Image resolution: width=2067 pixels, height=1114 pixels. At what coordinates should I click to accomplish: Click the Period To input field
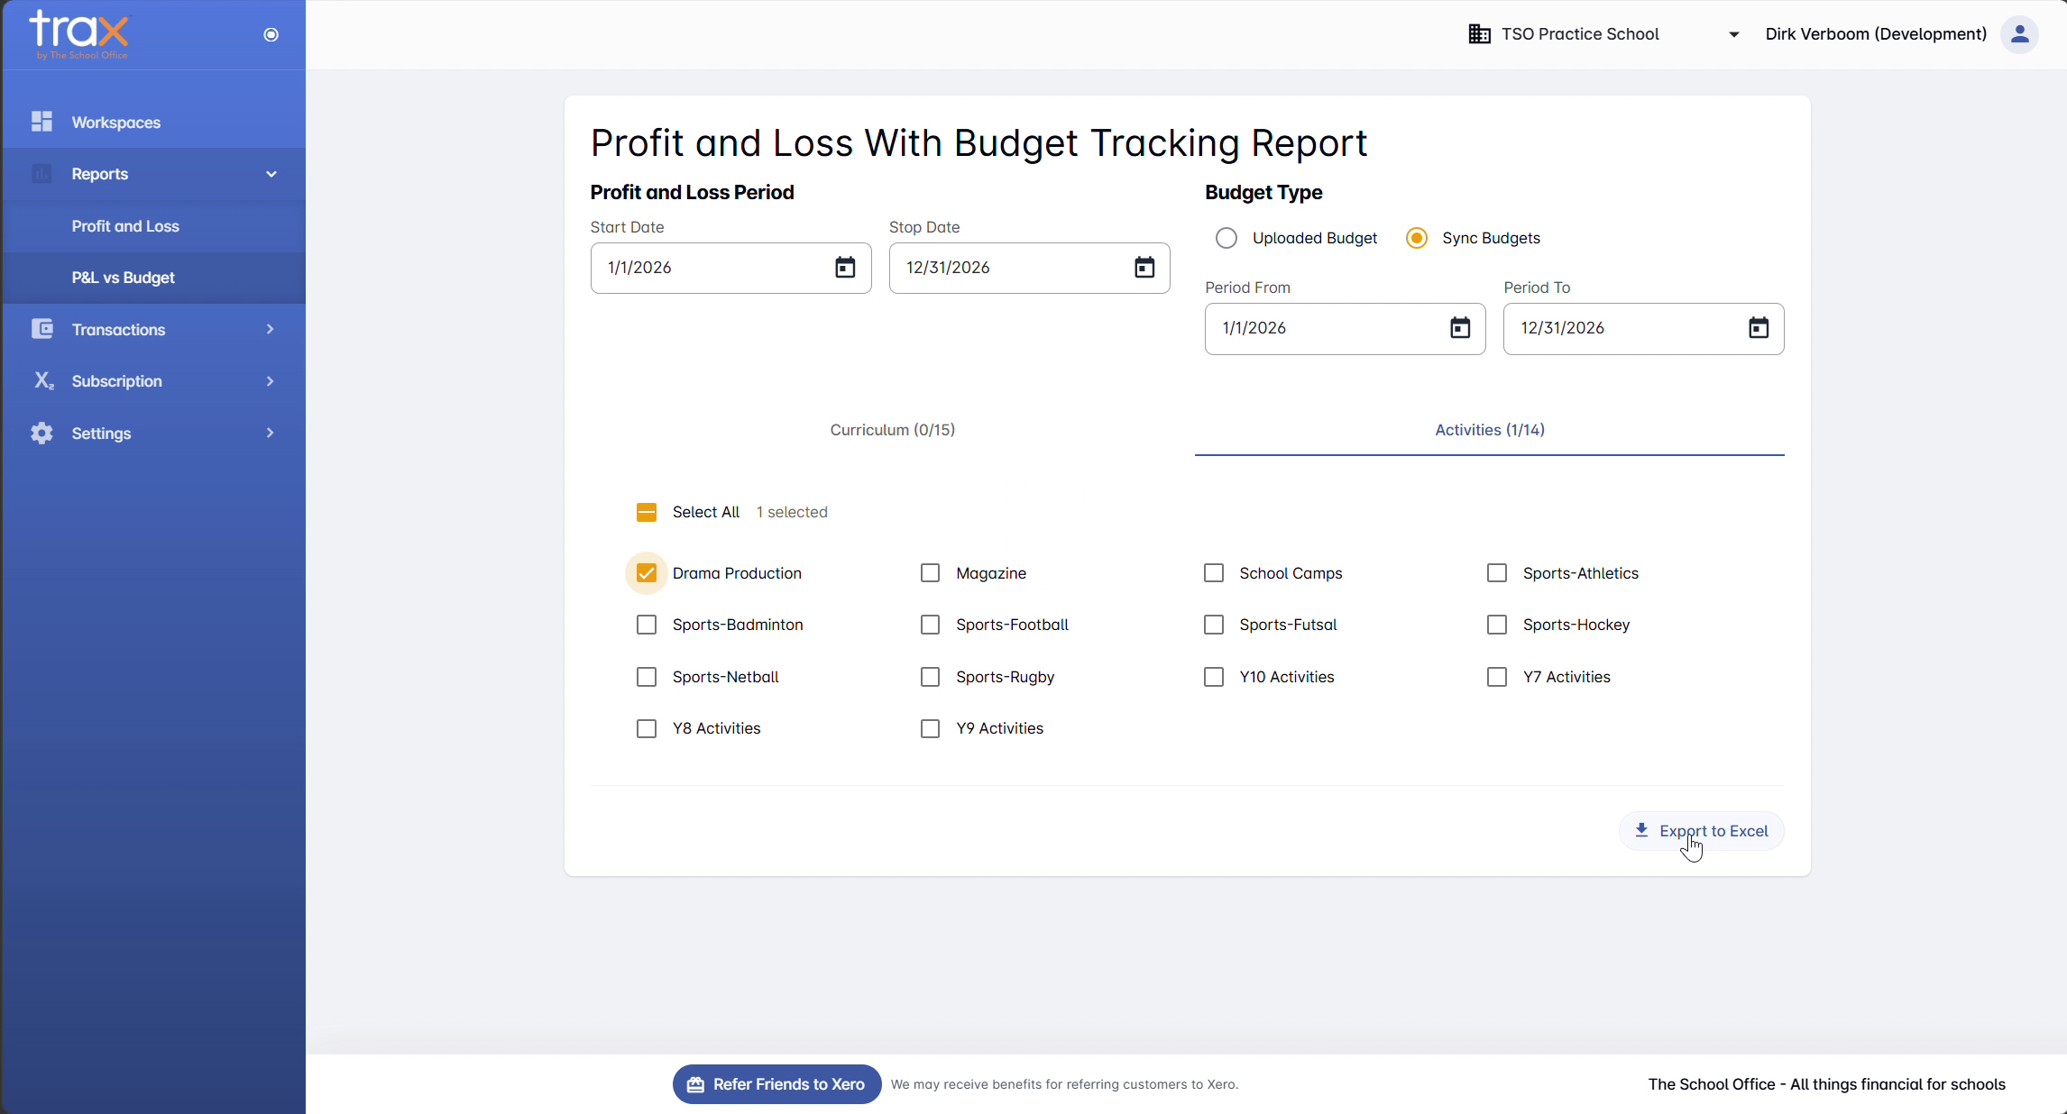[1643, 328]
